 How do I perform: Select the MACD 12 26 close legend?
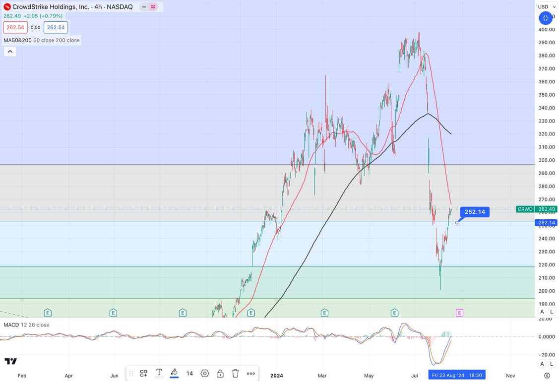pos(26,324)
